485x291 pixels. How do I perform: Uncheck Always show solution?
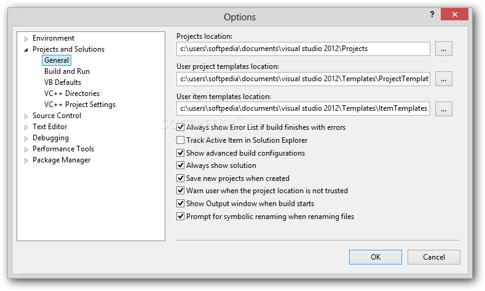pos(180,165)
